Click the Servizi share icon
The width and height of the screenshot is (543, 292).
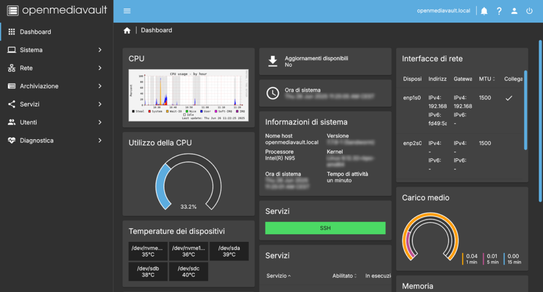[x=12, y=104]
